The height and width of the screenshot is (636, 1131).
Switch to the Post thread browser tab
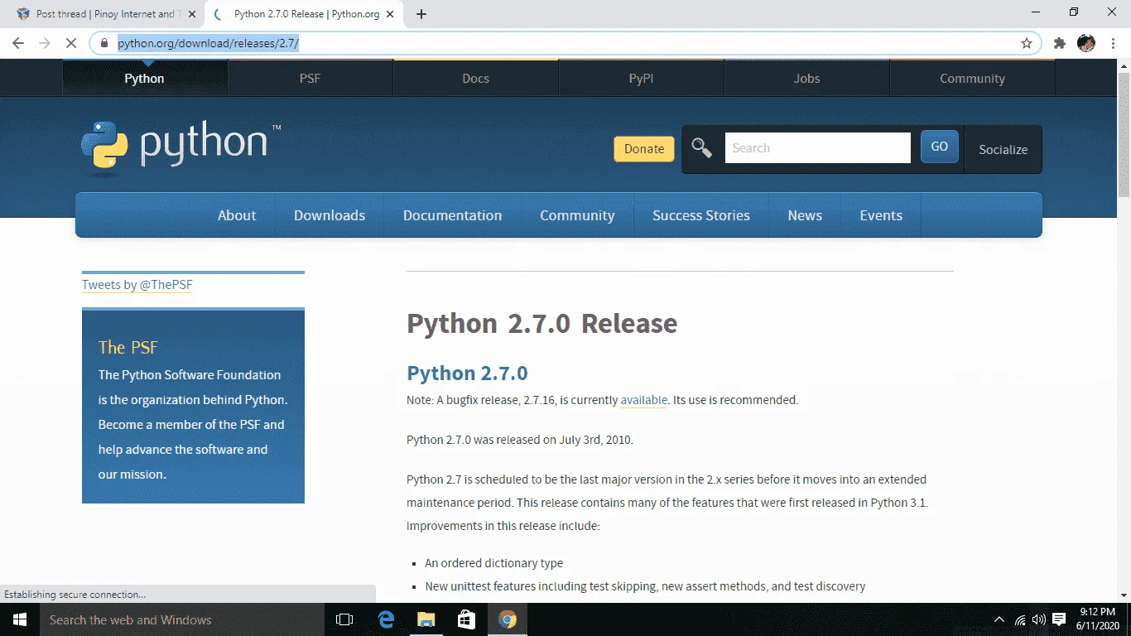point(104,14)
